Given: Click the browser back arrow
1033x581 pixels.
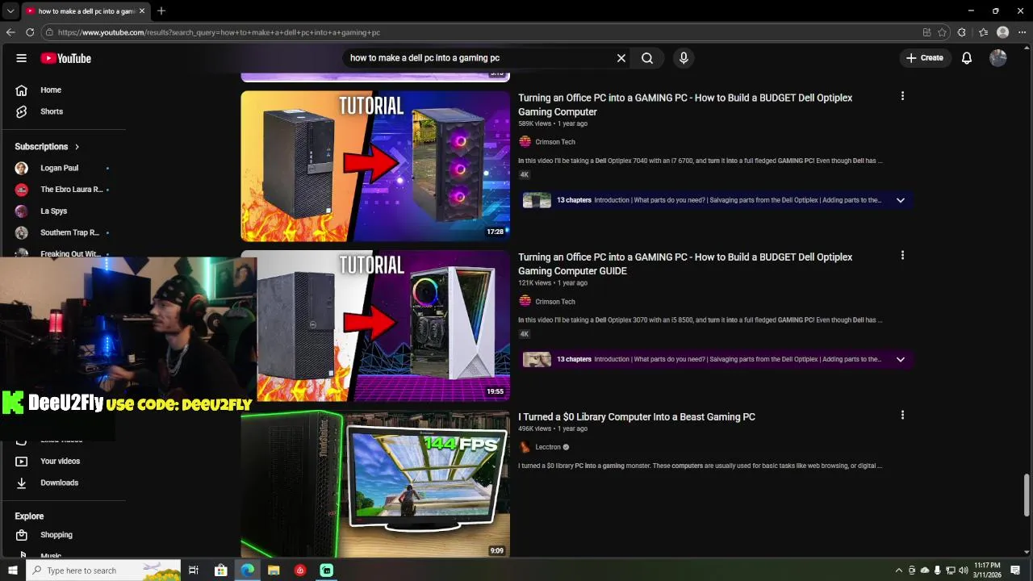Looking at the screenshot, I should (10, 32).
